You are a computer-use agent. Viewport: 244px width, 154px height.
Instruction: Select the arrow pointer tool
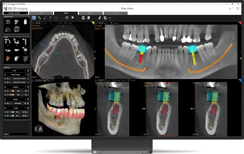34,18
